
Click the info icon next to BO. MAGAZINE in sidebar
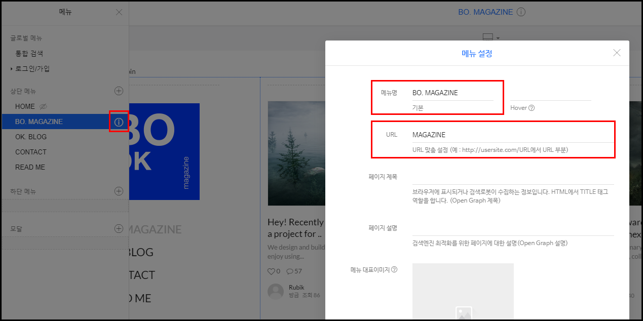point(119,122)
